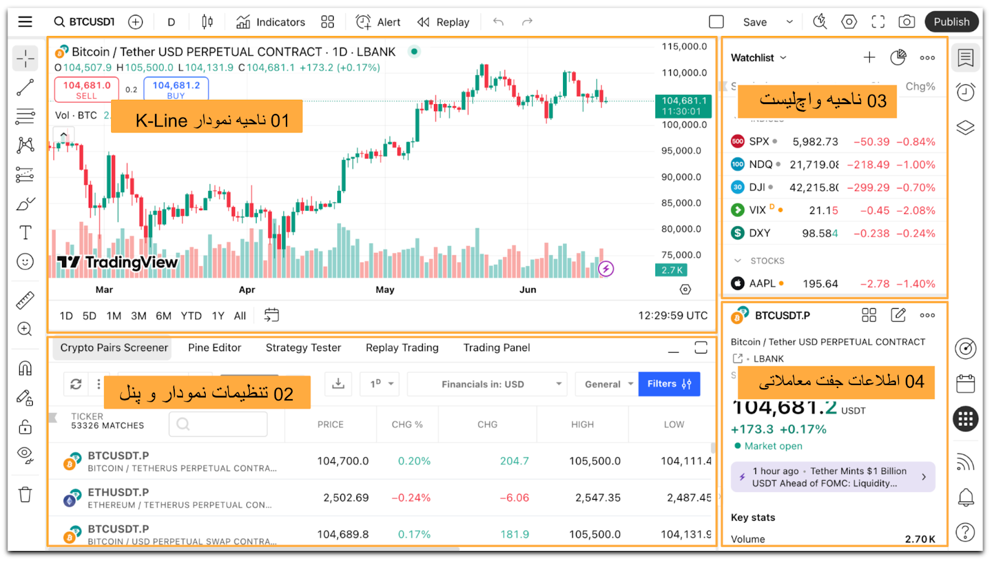Click the Publish button
Viewport: 992px width, 561px height.
[x=951, y=22]
